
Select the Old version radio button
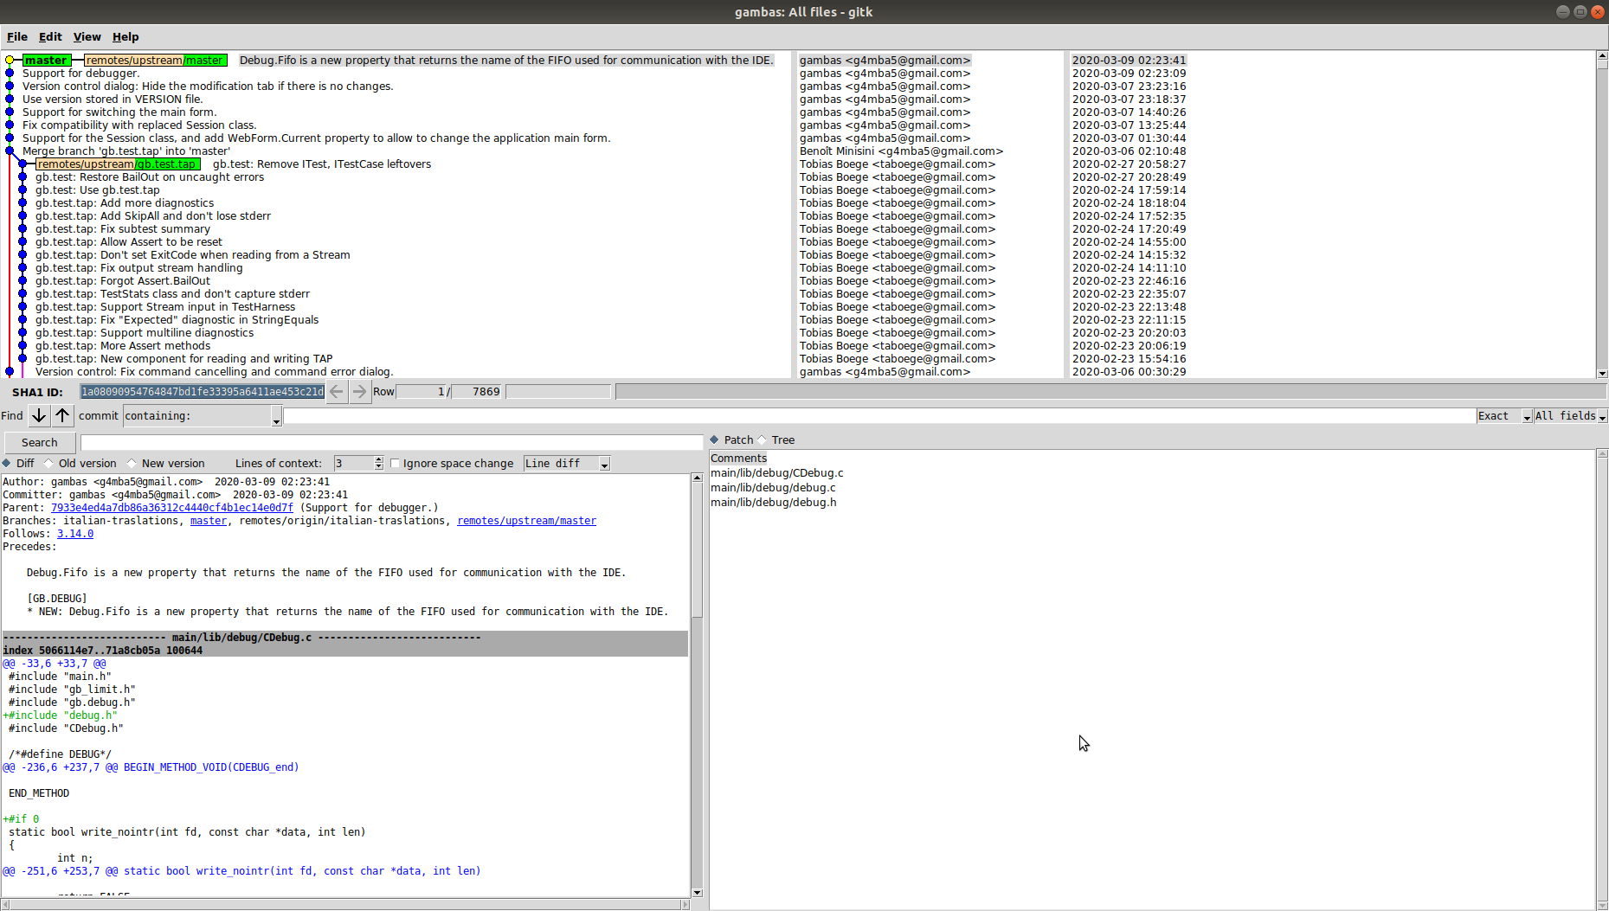click(x=49, y=464)
